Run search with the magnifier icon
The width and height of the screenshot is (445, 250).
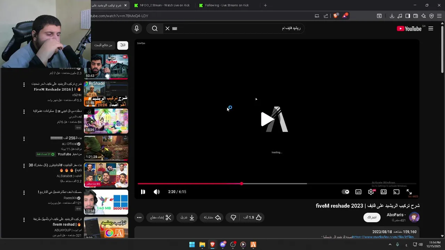155,28
